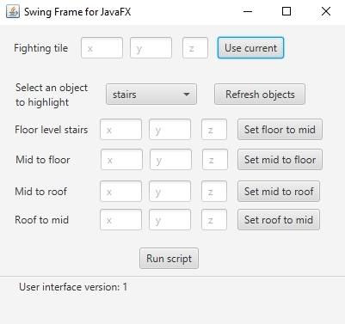Focus the Fighting tile y field
This screenshot has width=345, height=324.
[151, 48]
